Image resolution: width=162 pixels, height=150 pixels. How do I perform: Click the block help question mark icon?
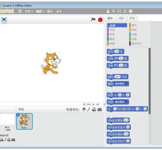point(131,11)
